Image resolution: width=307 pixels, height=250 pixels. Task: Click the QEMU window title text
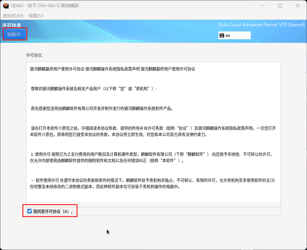pyautogui.click(x=45, y=6)
